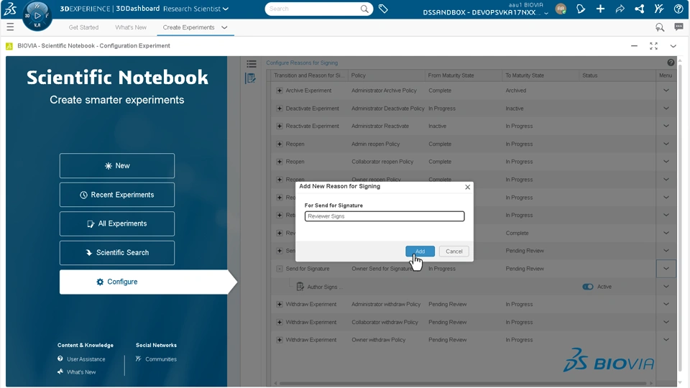This screenshot has width=690, height=388.
Task: Expand the Owner withdraw Policy row
Action: coord(280,340)
